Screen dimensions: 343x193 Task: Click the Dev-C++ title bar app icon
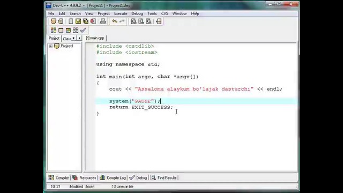49,5
